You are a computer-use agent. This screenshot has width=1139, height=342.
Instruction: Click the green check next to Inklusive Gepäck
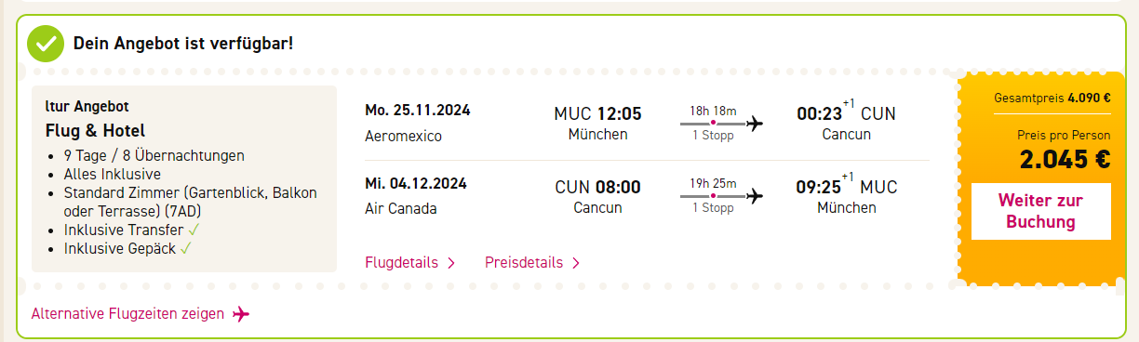coord(186,248)
